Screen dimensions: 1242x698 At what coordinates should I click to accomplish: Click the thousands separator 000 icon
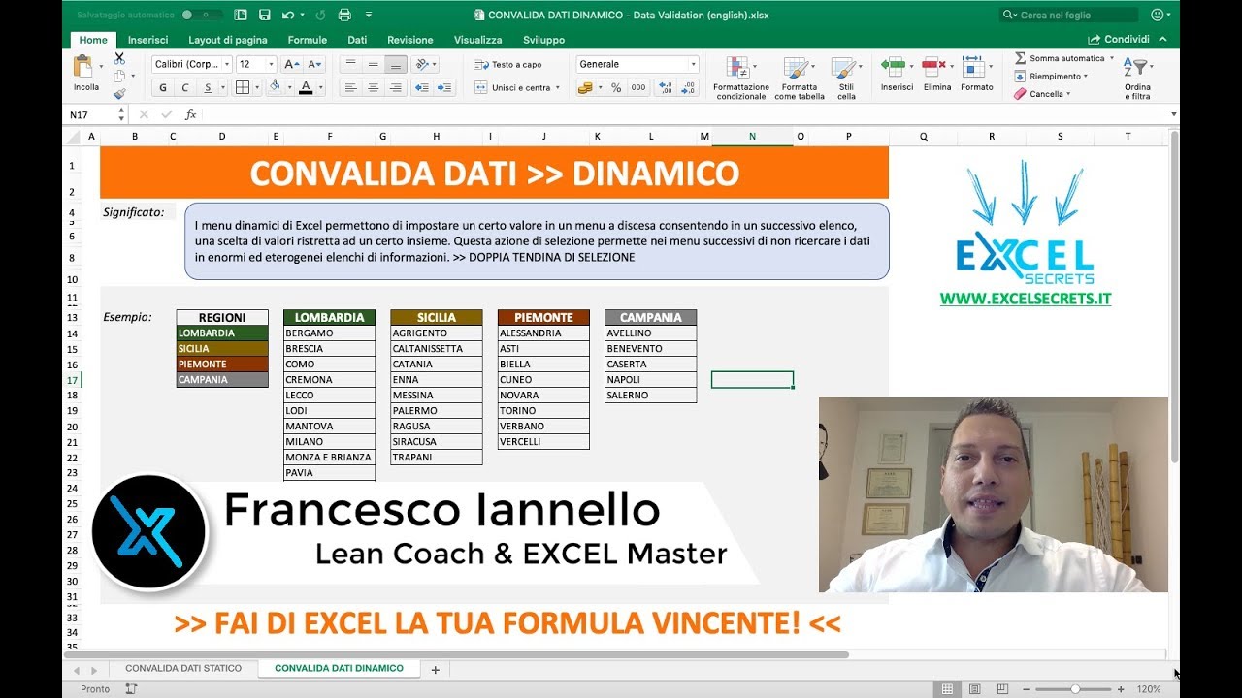coord(637,87)
